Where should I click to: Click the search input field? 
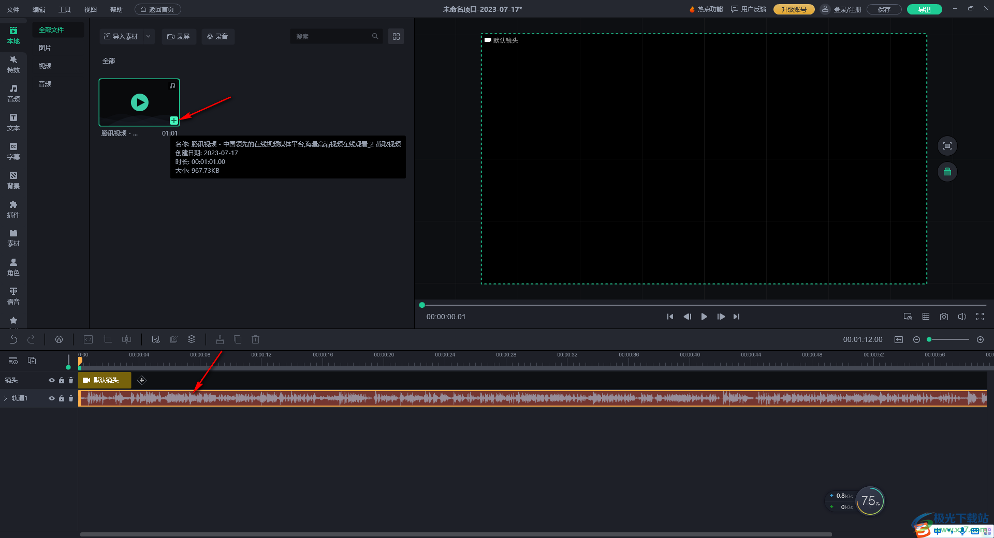pos(337,37)
